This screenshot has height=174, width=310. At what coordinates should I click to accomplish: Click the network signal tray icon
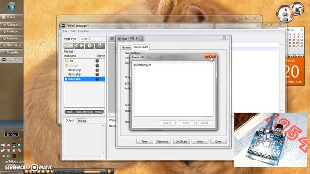3,156
